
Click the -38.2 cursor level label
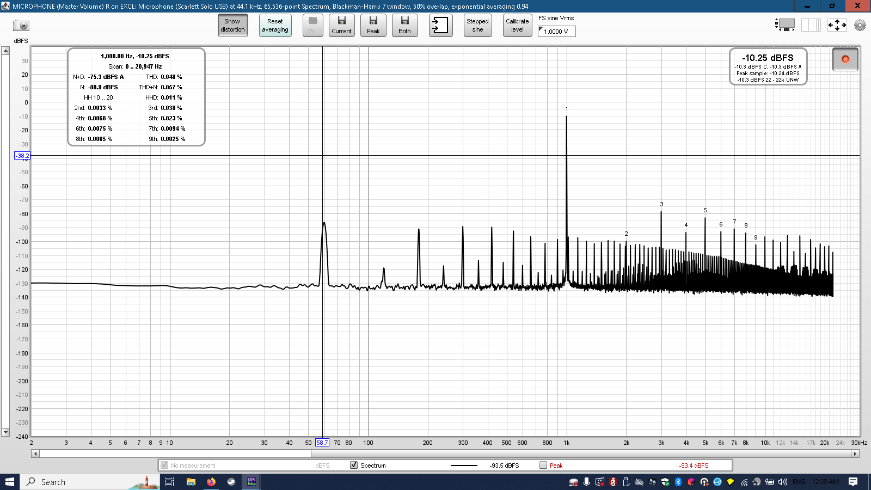pos(22,156)
